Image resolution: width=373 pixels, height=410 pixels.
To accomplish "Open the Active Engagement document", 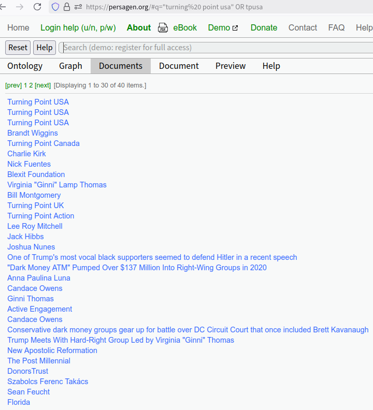I will click(39, 309).
